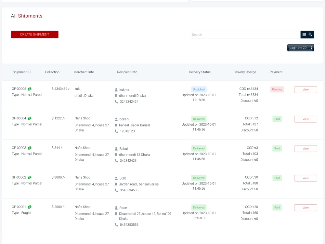This screenshot has height=244, width=325.
Task: Select shipment ID text GF-00003
Action: pos(19,148)
